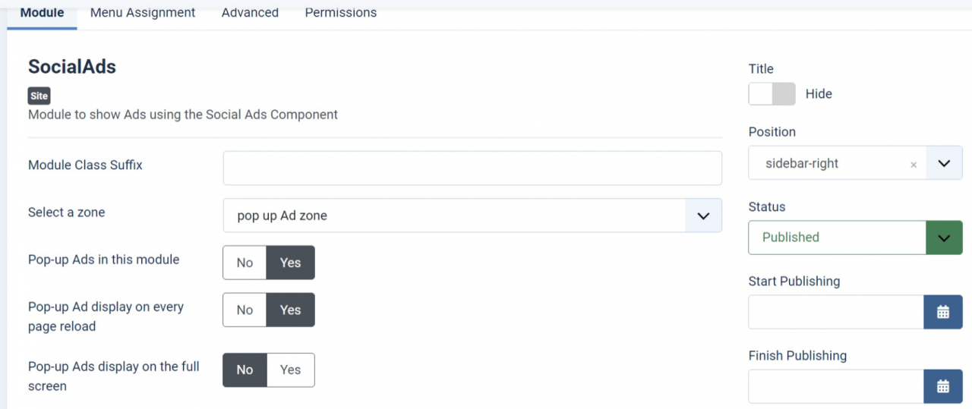Switch to the Menu Assignment tab
The height and width of the screenshot is (409, 972).
click(x=143, y=13)
